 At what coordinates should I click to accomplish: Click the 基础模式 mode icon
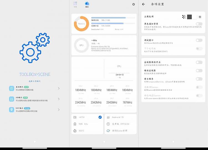(12, 88)
